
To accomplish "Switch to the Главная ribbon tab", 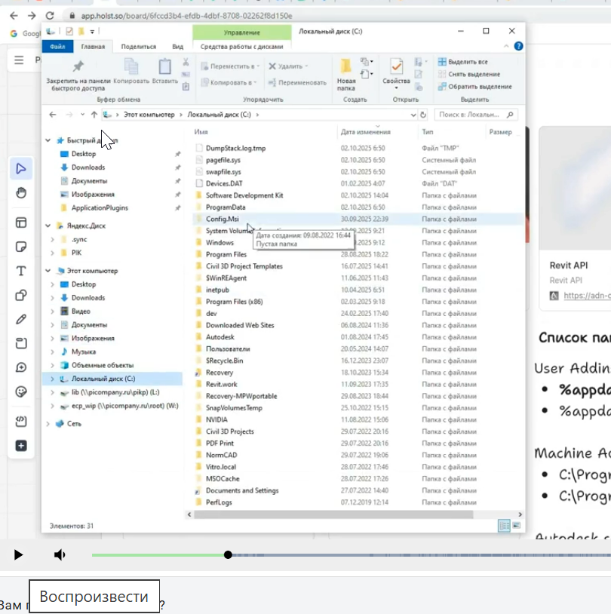I will coord(93,47).
